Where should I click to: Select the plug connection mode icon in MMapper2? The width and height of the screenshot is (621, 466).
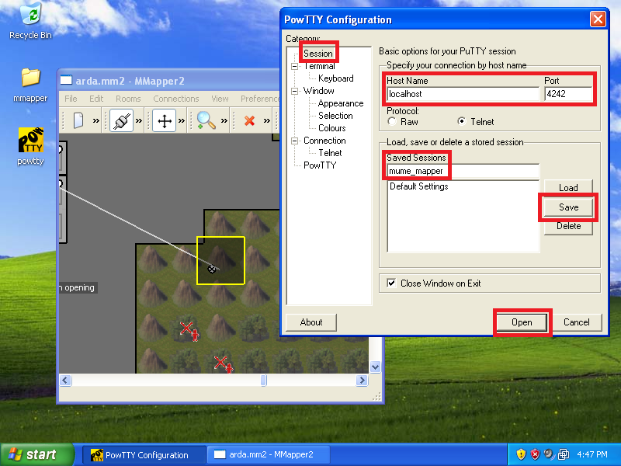[x=121, y=120]
